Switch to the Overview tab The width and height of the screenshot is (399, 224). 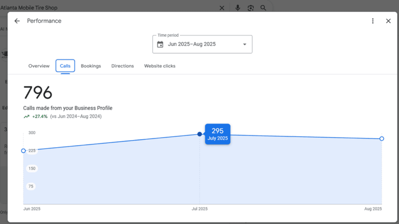pyautogui.click(x=39, y=66)
